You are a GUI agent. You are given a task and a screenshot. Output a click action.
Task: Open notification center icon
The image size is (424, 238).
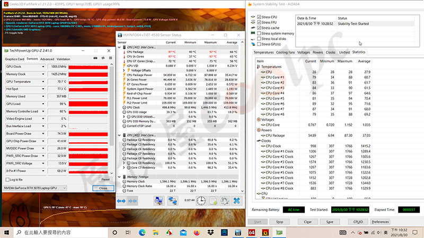tap(415, 232)
